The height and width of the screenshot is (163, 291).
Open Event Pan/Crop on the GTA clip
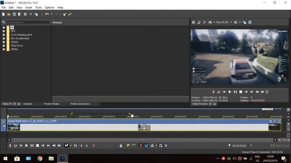pos(271,121)
